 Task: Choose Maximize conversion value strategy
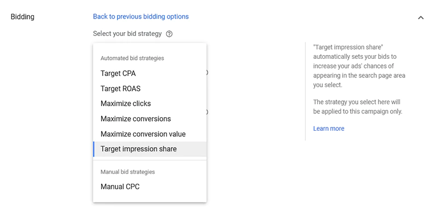(x=143, y=134)
